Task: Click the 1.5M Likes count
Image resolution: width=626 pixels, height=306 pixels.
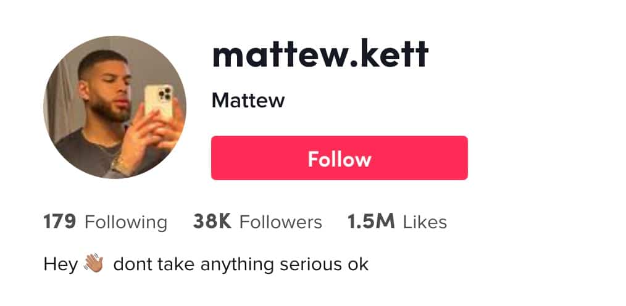Action: tap(397, 222)
